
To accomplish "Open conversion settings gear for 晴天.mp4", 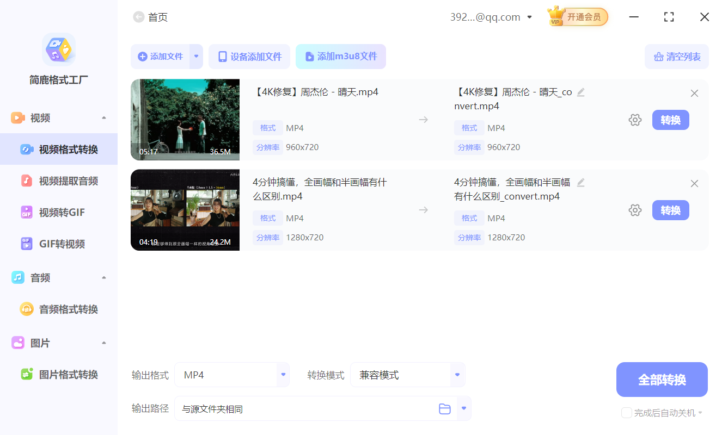I will point(635,120).
